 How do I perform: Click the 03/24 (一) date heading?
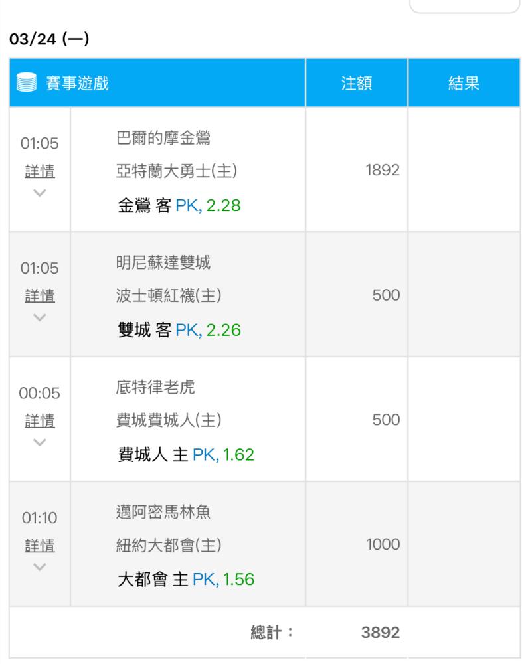(49, 39)
